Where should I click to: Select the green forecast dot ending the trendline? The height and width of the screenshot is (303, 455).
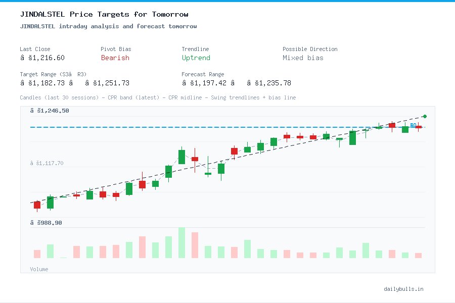(425, 116)
